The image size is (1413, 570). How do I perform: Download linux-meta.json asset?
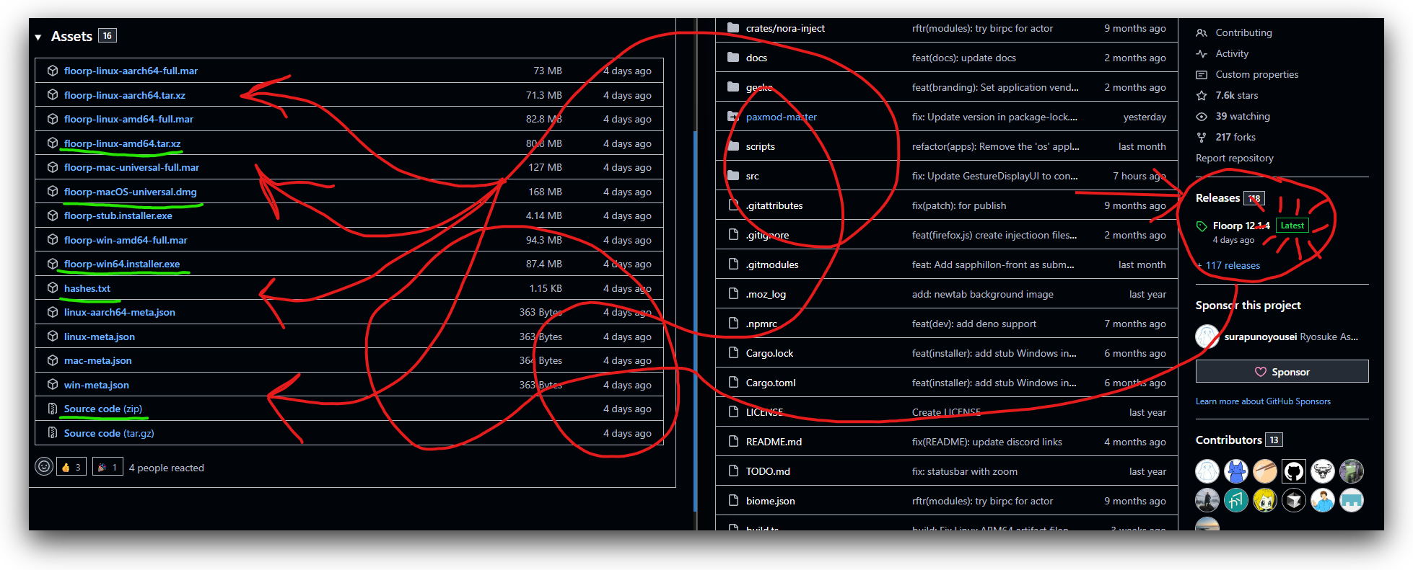point(100,337)
